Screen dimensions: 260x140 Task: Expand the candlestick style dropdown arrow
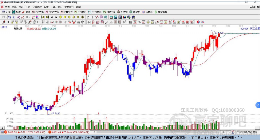[x=30, y=17]
